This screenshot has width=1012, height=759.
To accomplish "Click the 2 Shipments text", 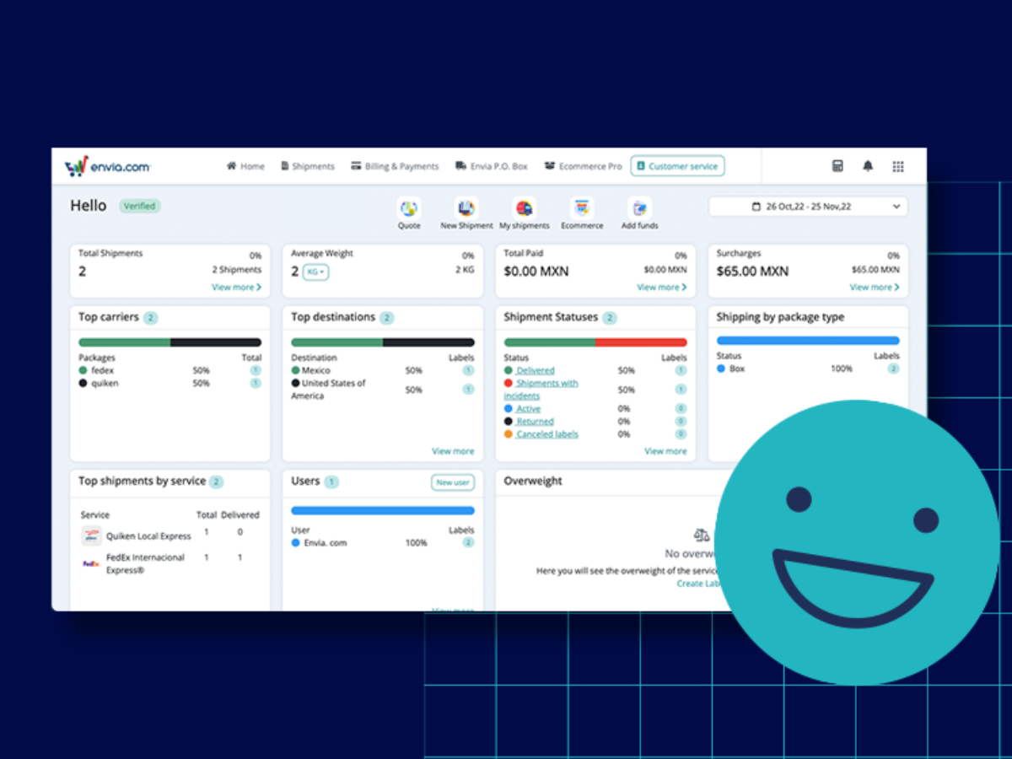I will (237, 270).
